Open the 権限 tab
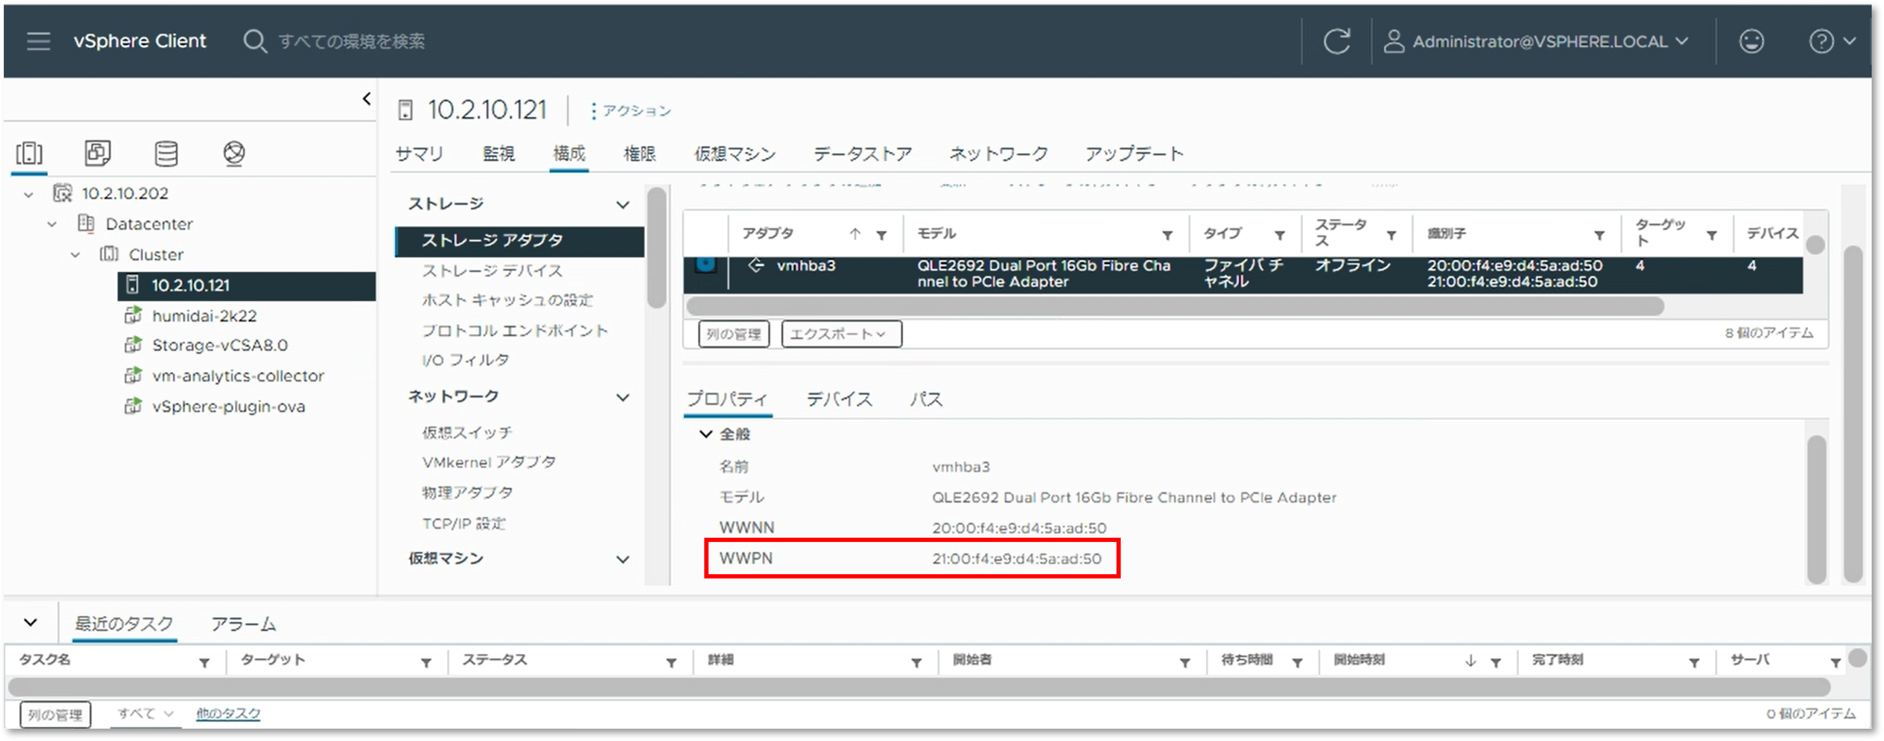The image size is (1884, 741). click(x=639, y=154)
